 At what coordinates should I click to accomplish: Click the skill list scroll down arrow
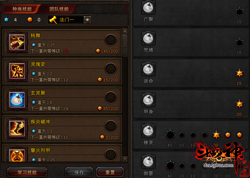click(x=125, y=158)
